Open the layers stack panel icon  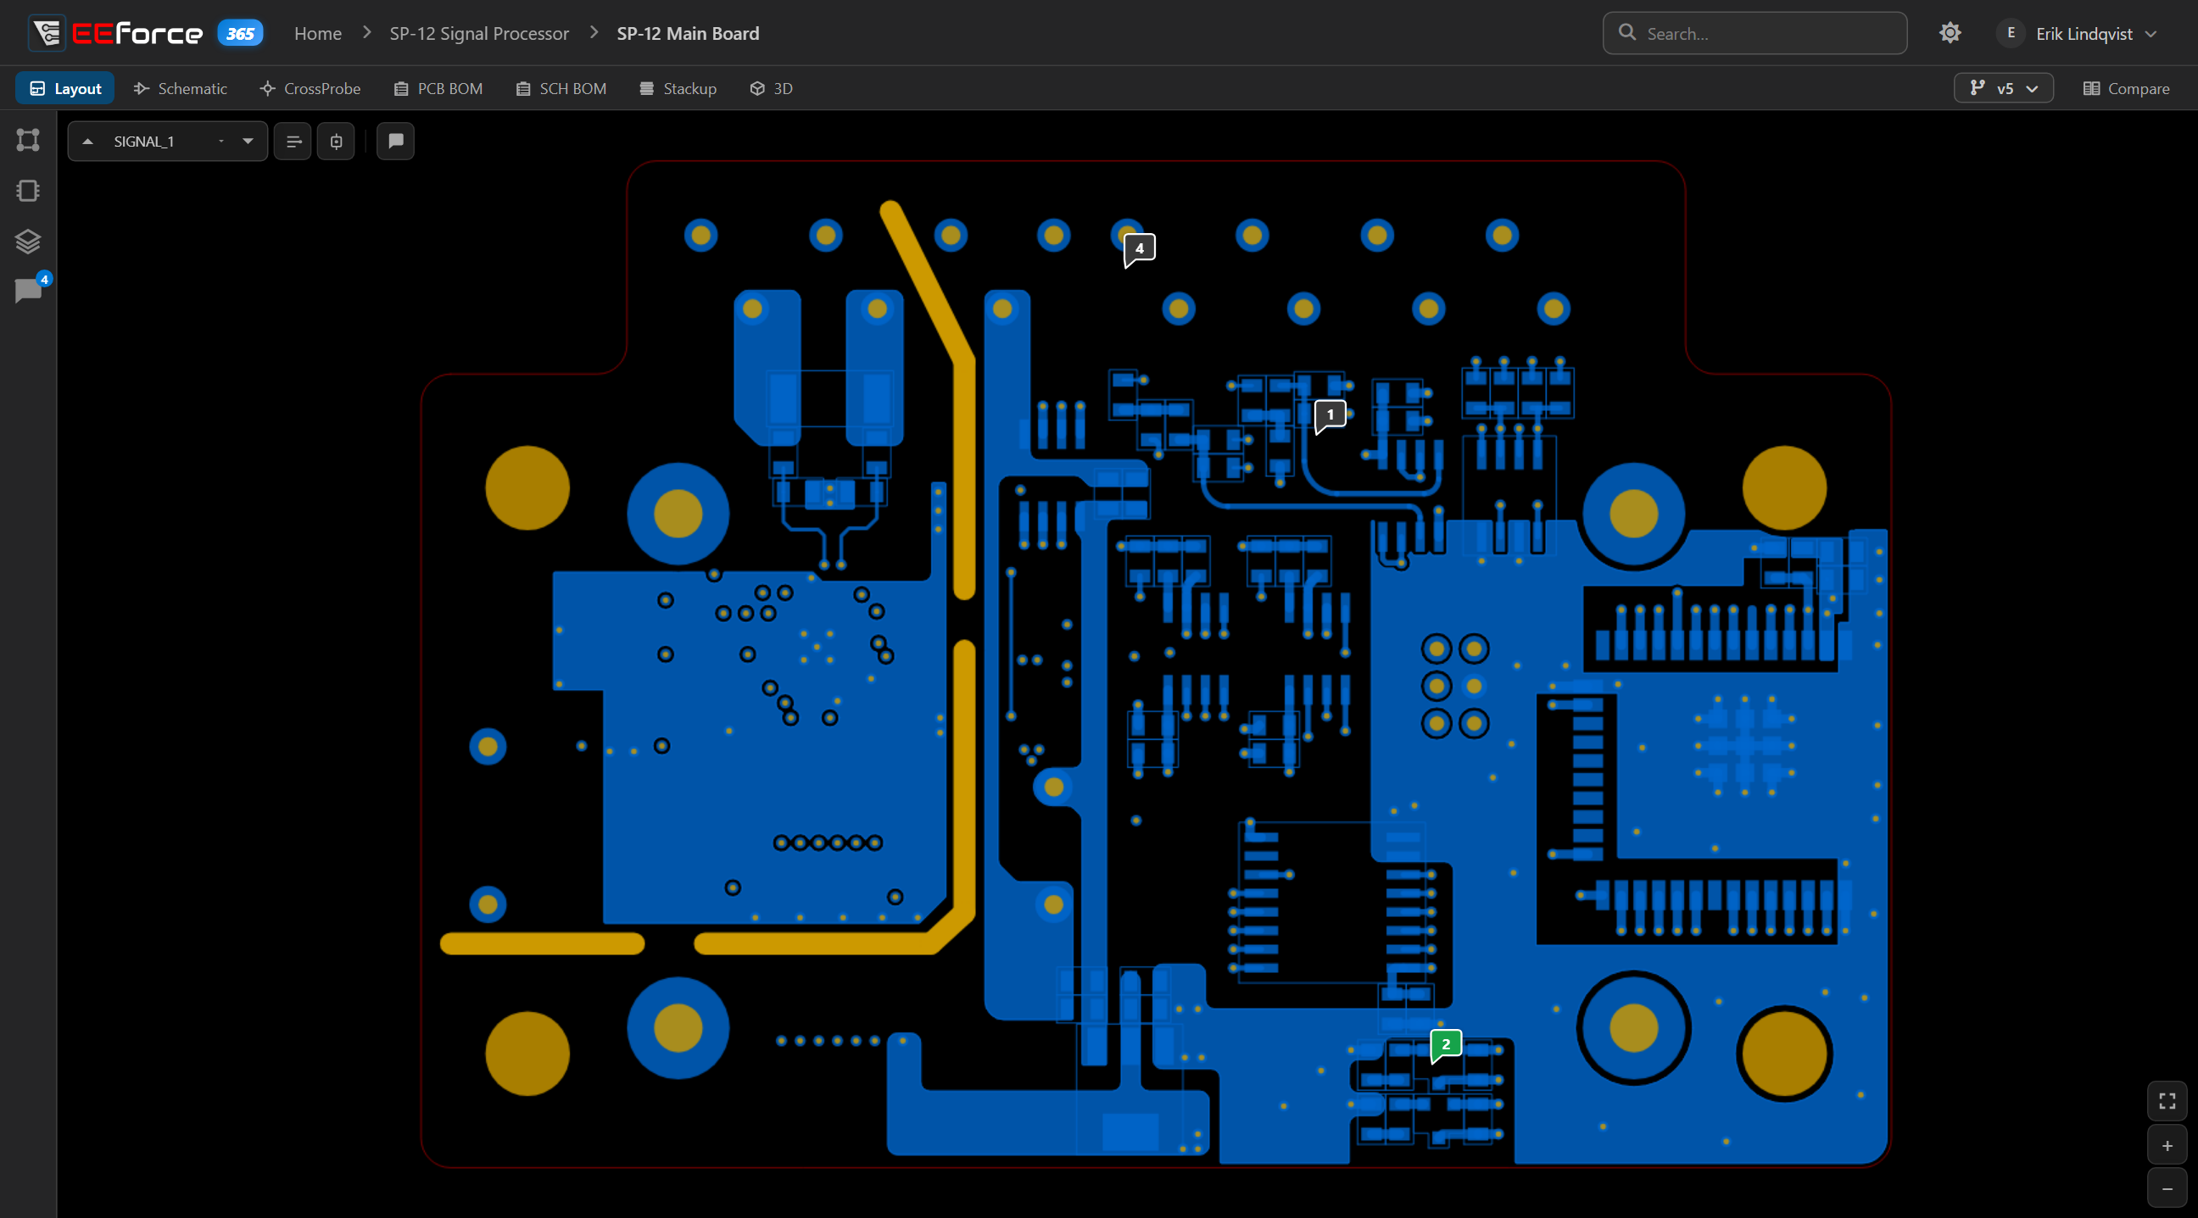pos(28,242)
